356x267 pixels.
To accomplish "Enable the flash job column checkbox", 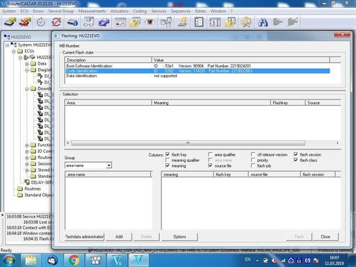I will tap(253, 165).
